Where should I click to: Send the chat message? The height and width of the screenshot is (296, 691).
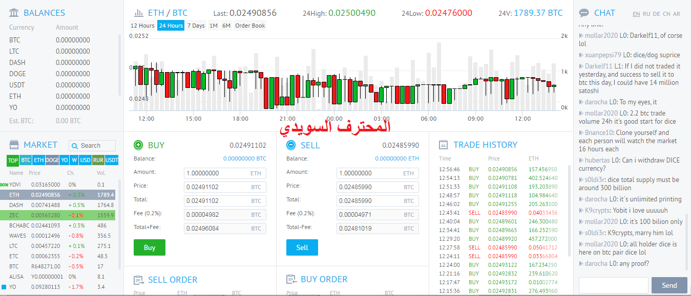pyautogui.click(x=669, y=285)
